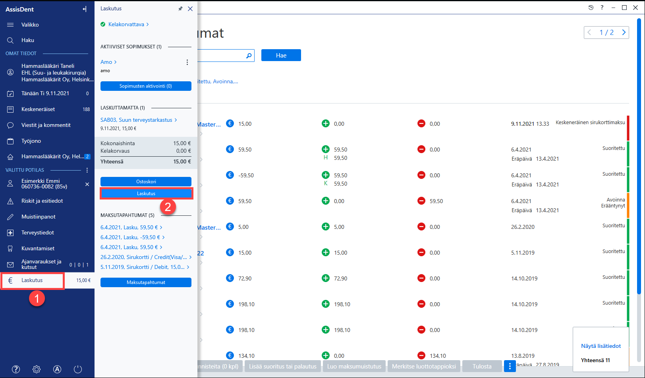Open Muistiinpanot notes

(x=47, y=217)
